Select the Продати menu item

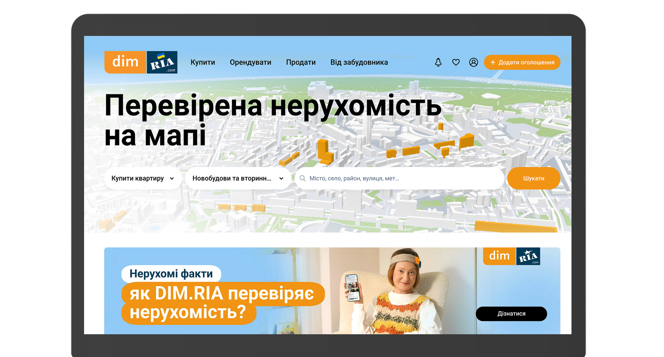pos(301,62)
